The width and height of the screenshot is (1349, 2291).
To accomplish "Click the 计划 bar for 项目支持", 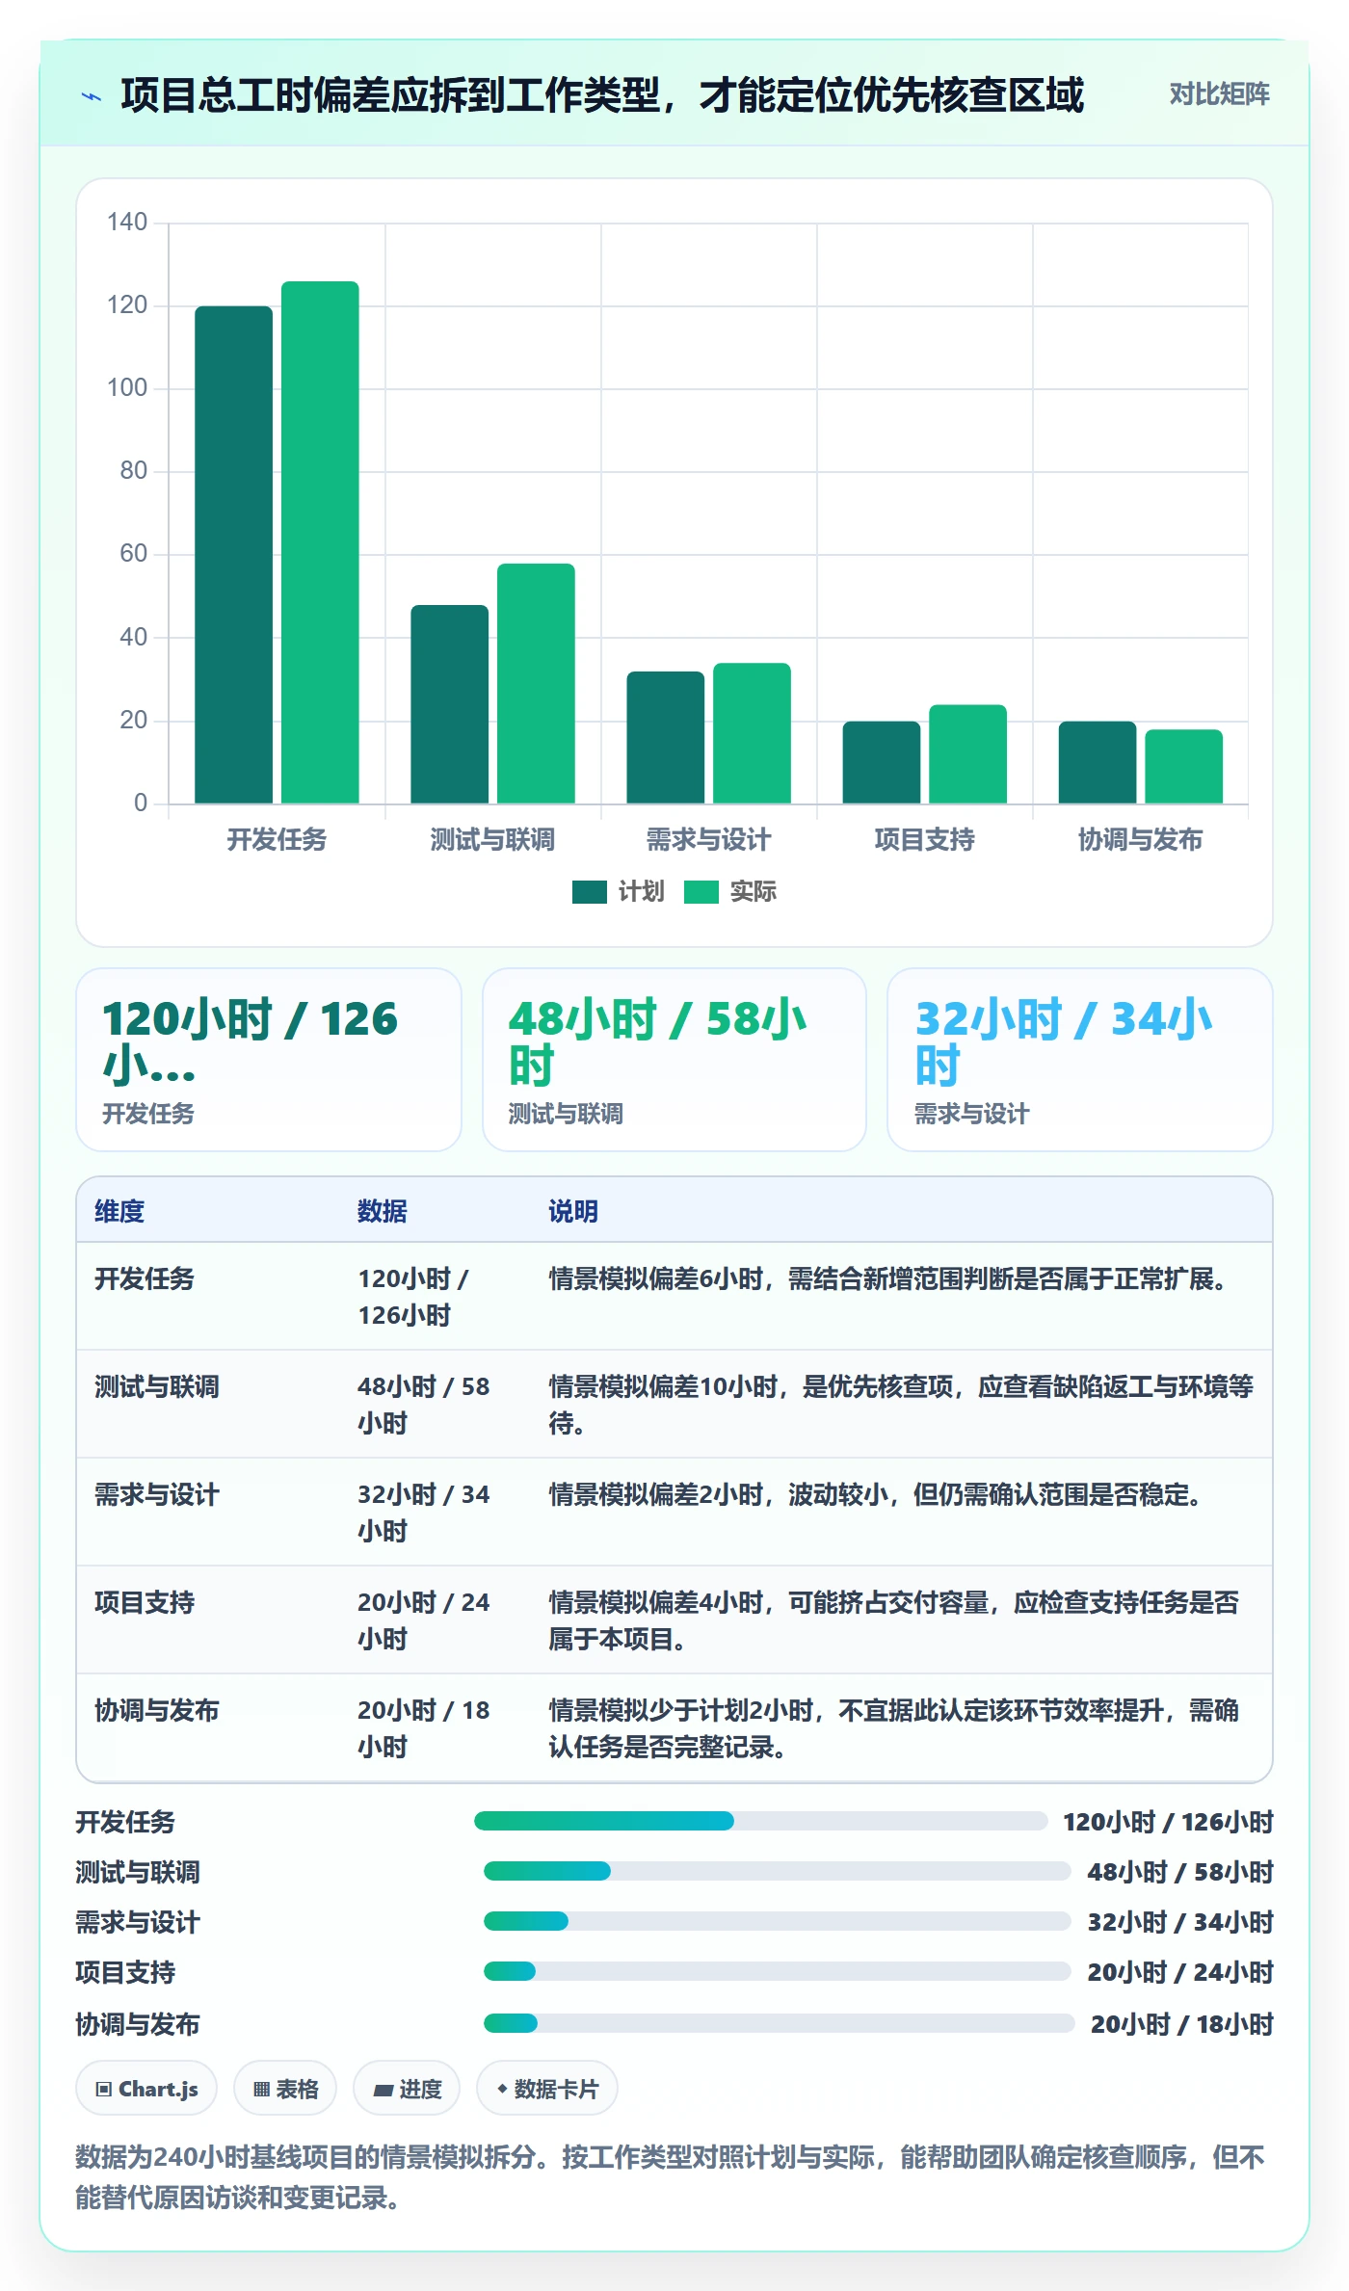I will 881,762.
